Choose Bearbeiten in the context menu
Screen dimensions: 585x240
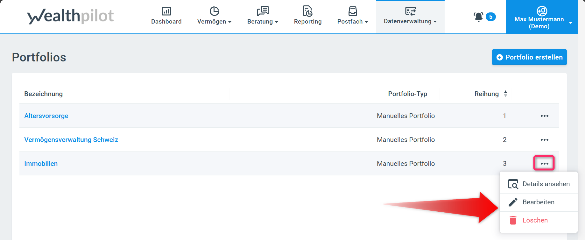[x=538, y=202]
